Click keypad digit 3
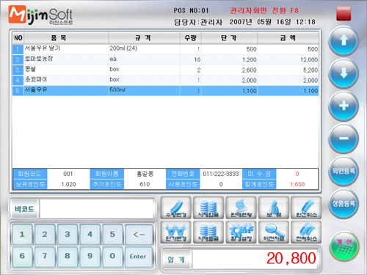This screenshot has height=275, width=367. coord(68,234)
